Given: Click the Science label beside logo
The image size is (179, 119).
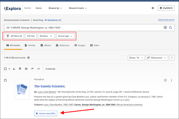Looking at the screenshot, I should click(x=28, y=8).
